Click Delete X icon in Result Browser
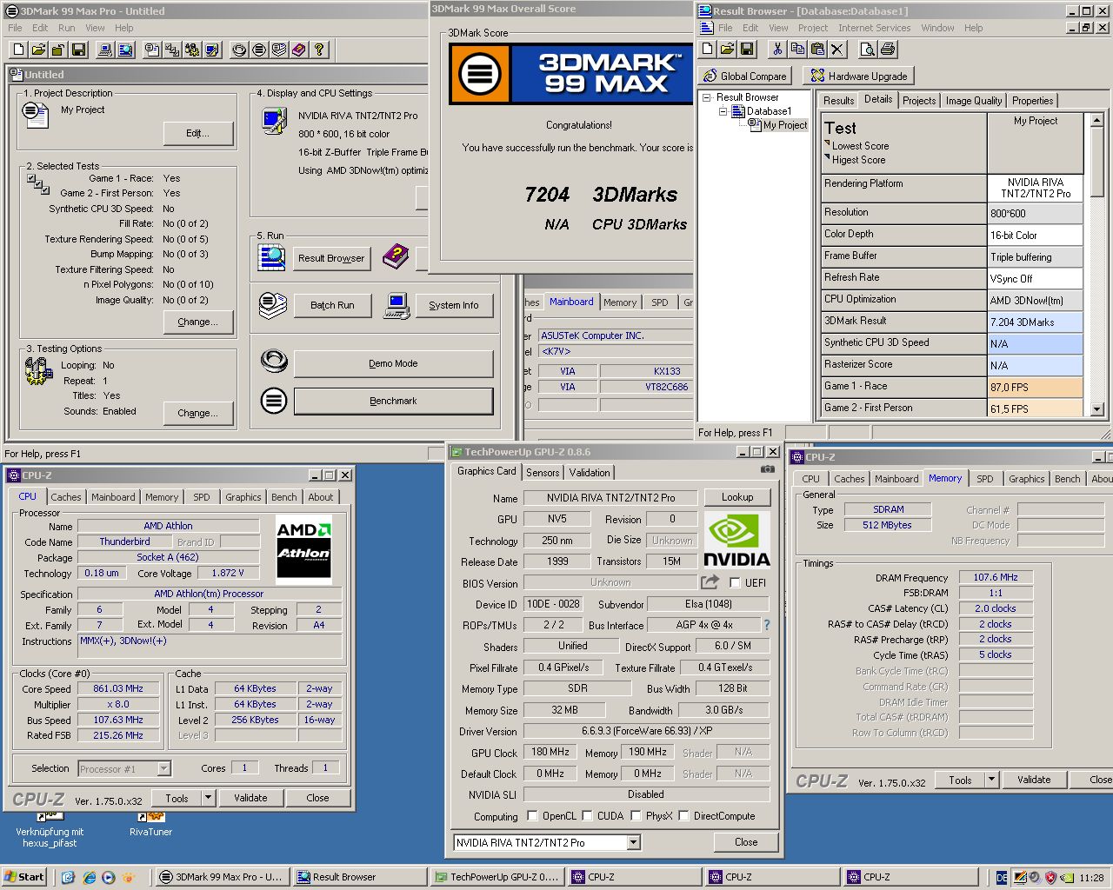The height and width of the screenshot is (890, 1113). click(x=837, y=49)
